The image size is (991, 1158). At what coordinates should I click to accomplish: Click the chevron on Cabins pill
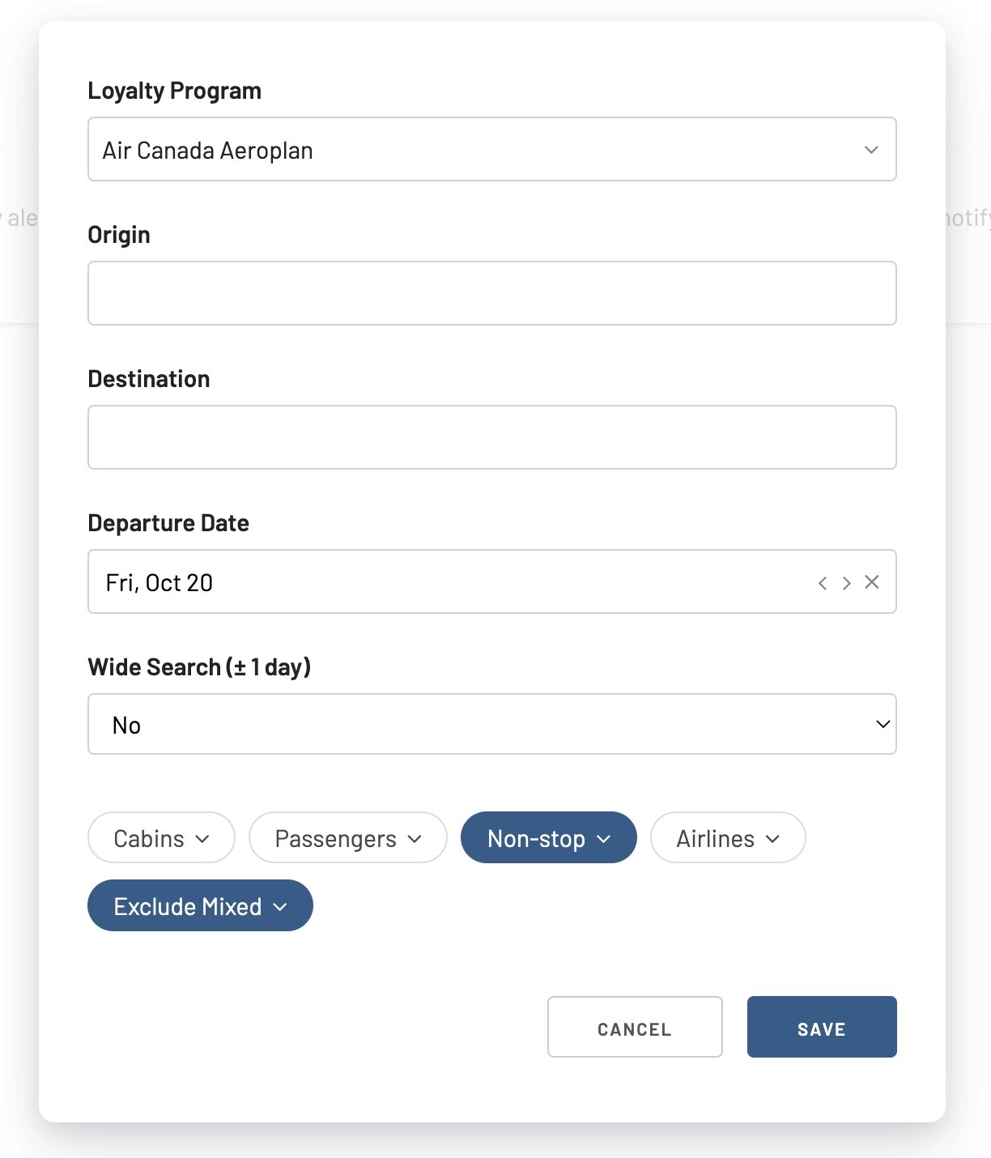202,839
